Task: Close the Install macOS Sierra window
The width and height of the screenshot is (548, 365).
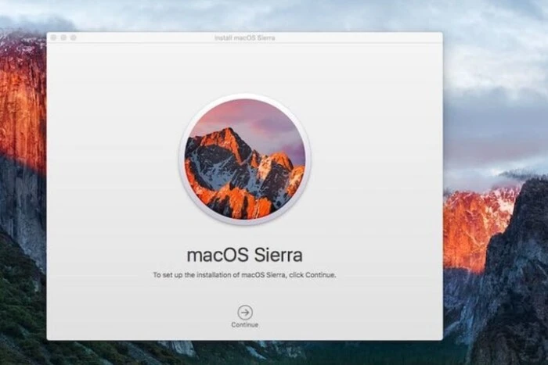Action: pyautogui.click(x=54, y=38)
